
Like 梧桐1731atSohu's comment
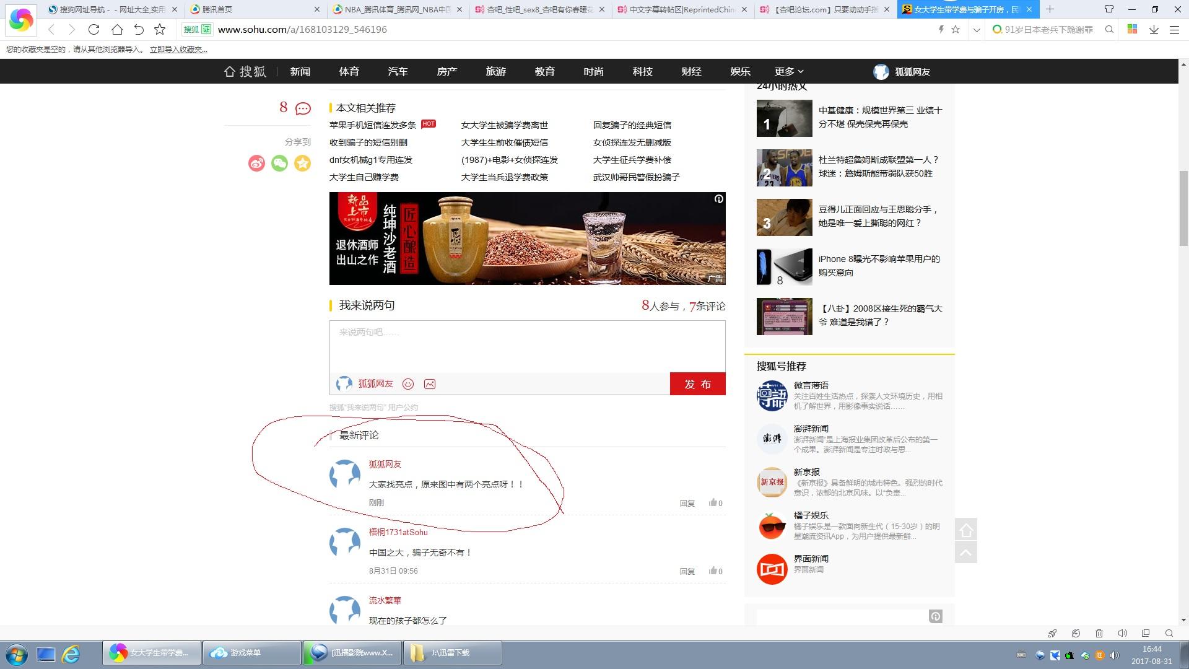pos(715,571)
